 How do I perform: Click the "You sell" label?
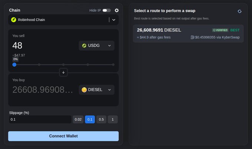tap(19, 36)
